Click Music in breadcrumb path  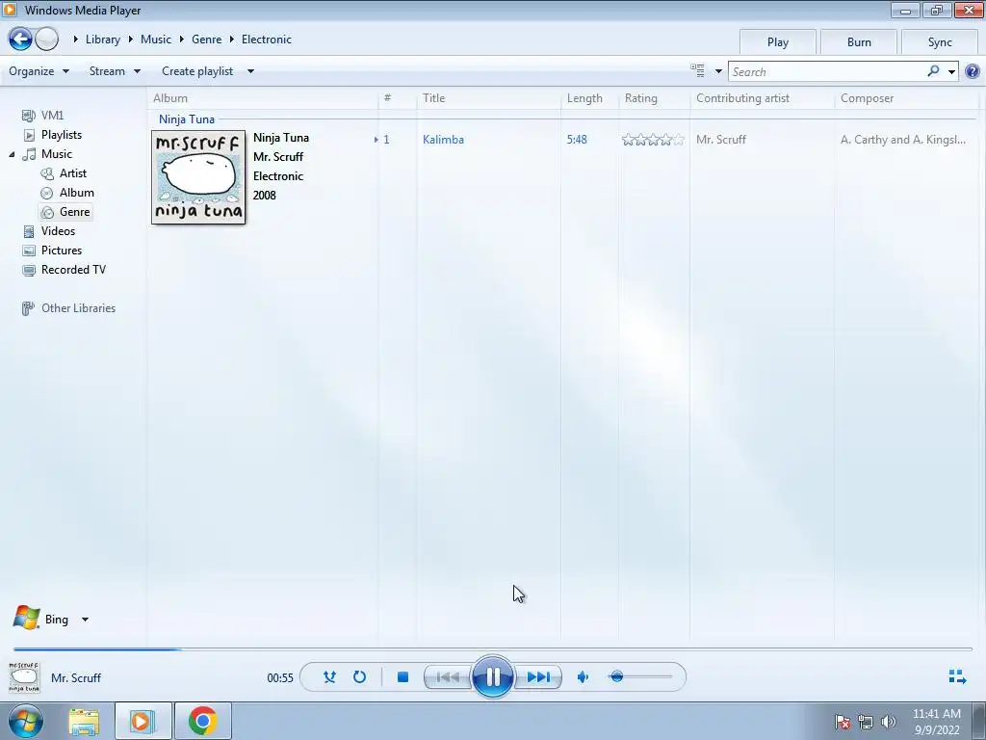click(156, 39)
